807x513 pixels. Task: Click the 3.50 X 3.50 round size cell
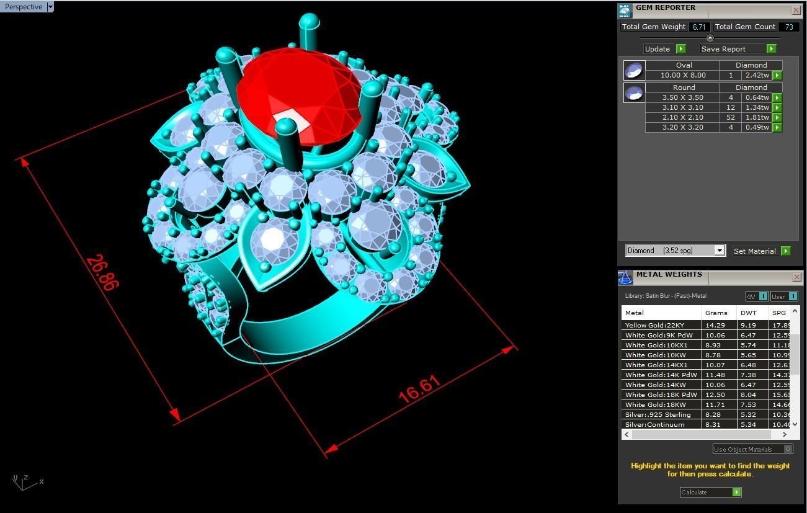682,97
